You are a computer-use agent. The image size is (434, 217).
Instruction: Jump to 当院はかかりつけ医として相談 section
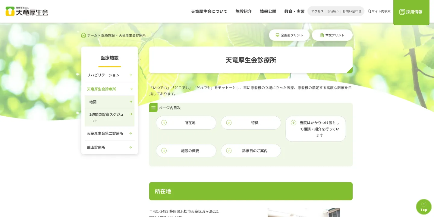coord(316,129)
